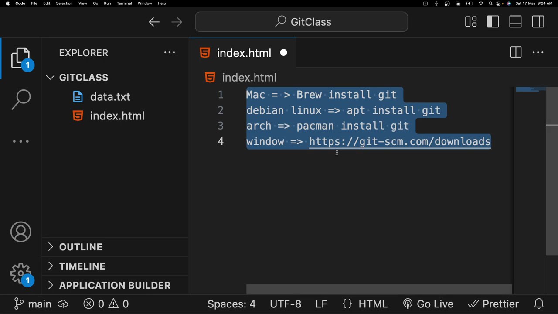Click the date and time clock

tap(534, 3)
